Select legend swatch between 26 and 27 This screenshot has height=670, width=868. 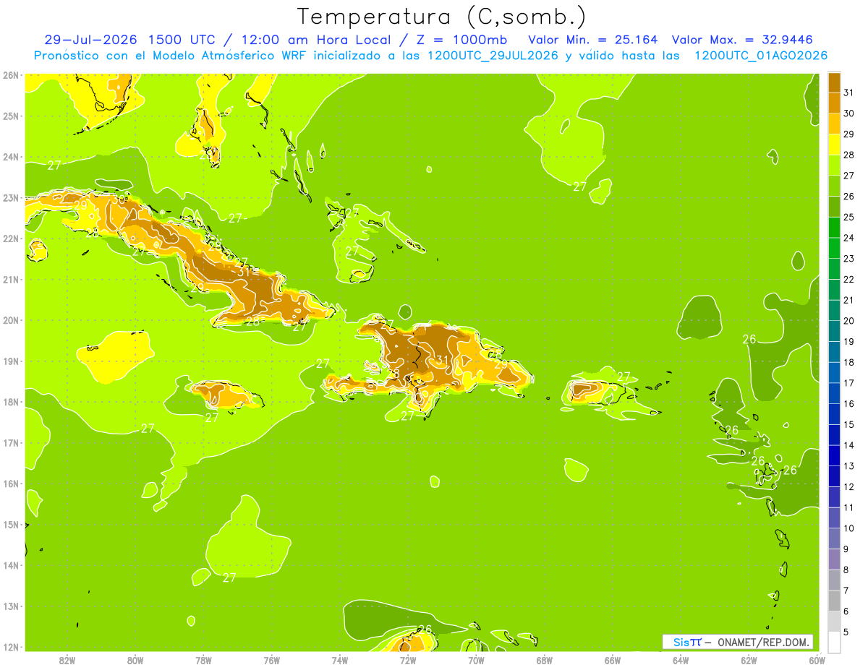[834, 186]
